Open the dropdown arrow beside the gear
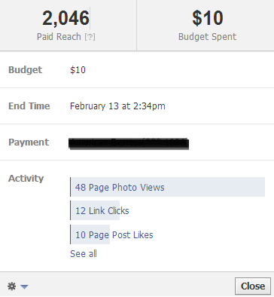The image size is (274, 297). point(24,286)
